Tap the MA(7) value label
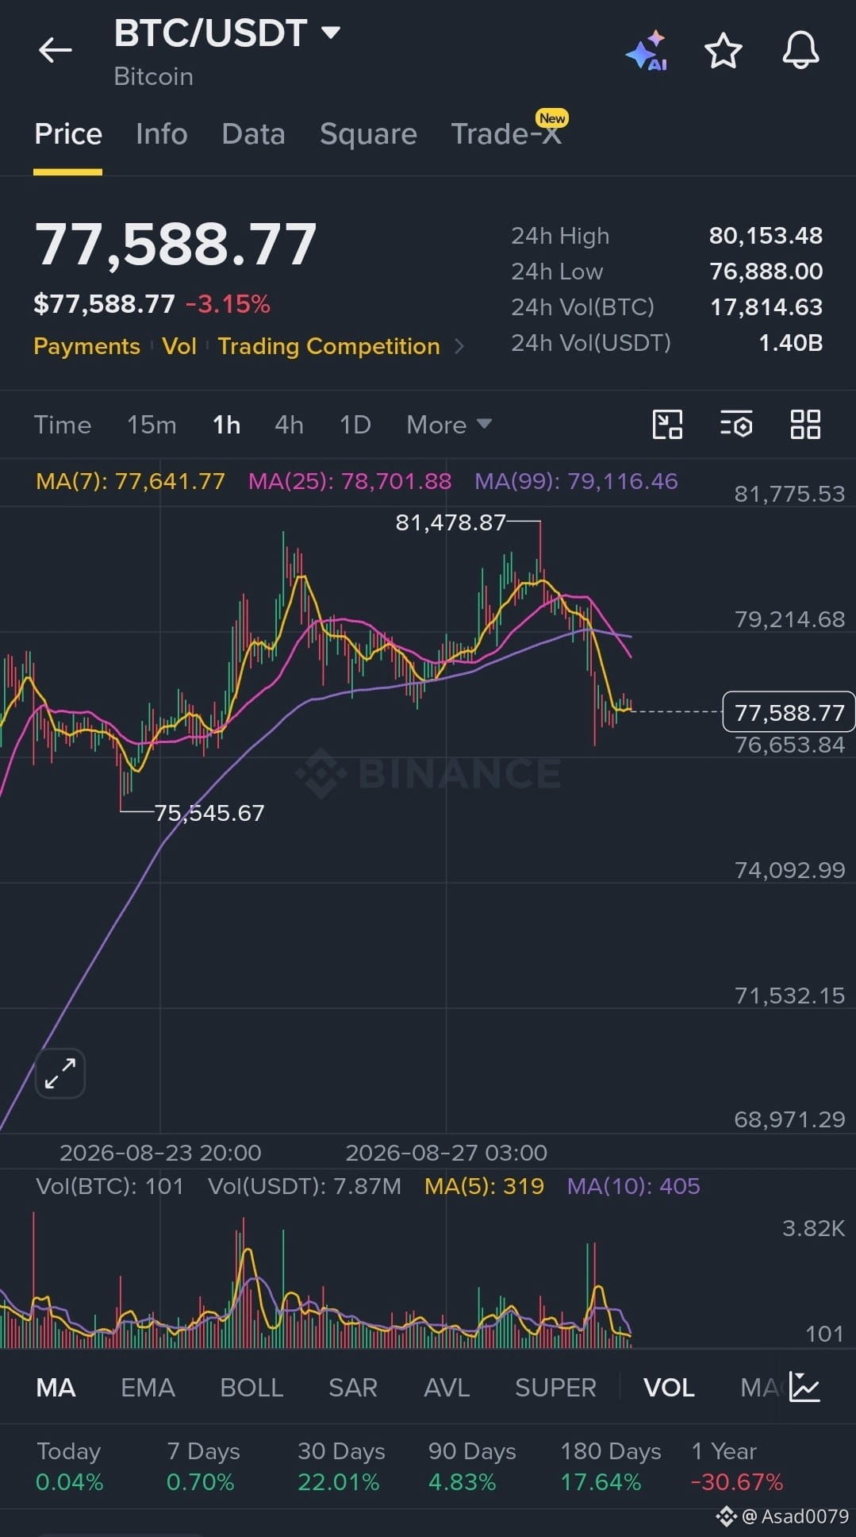 pyautogui.click(x=130, y=481)
